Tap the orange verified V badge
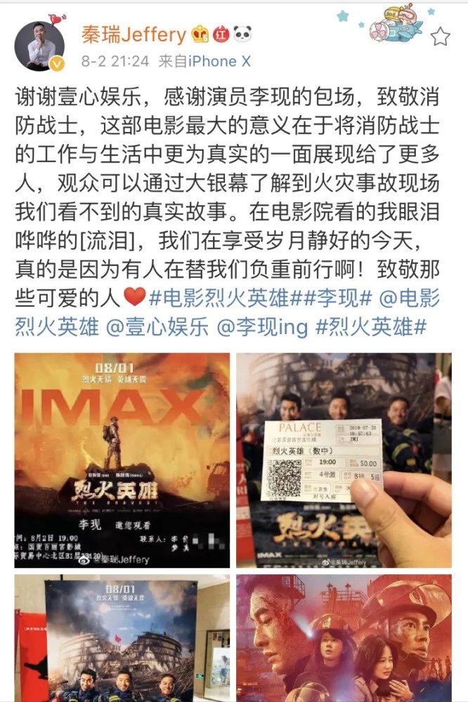468x702 pixels. [57, 64]
